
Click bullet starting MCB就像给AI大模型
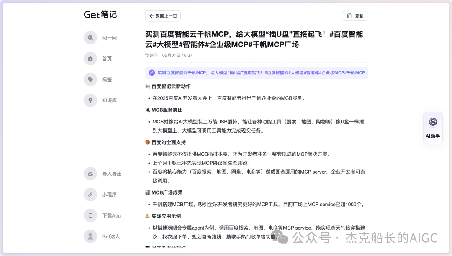click(x=258, y=126)
